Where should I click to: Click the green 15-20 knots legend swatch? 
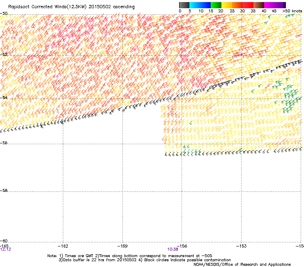216,5
